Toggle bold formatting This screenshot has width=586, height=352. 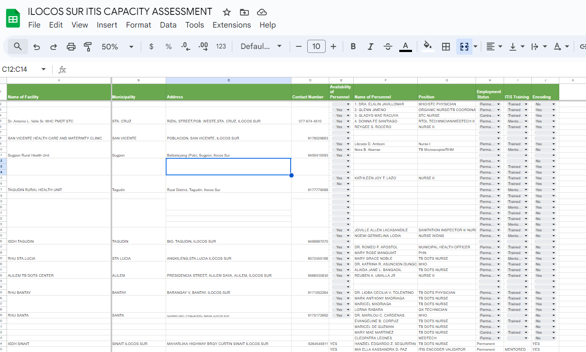[x=353, y=46]
